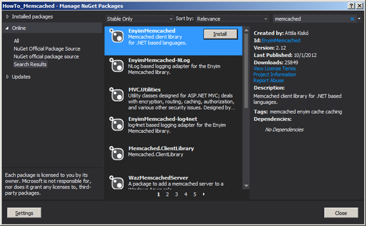
Task: Collapse the Online section
Action: pos(7,28)
